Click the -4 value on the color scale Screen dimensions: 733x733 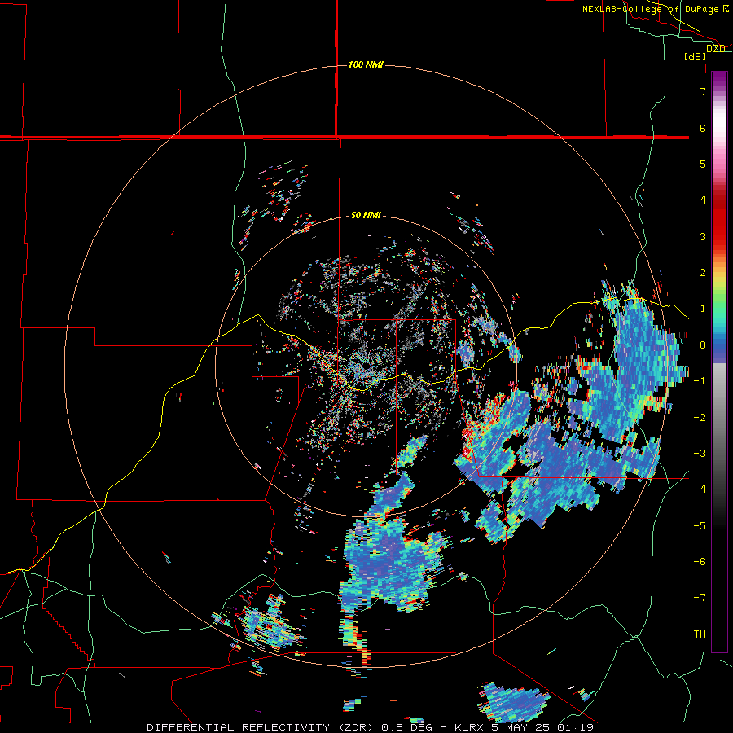point(700,489)
